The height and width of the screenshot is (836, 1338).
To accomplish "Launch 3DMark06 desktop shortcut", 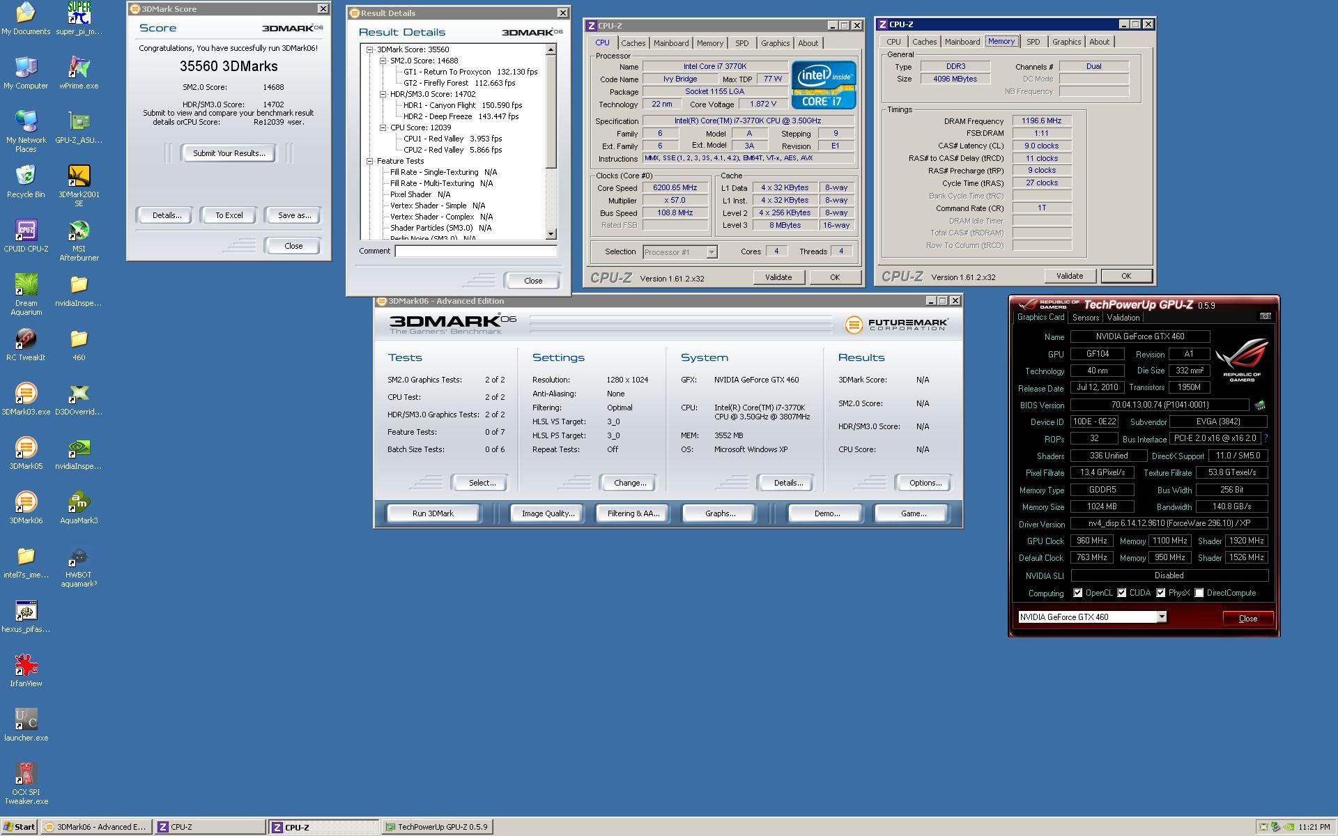I will click(x=26, y=508).
